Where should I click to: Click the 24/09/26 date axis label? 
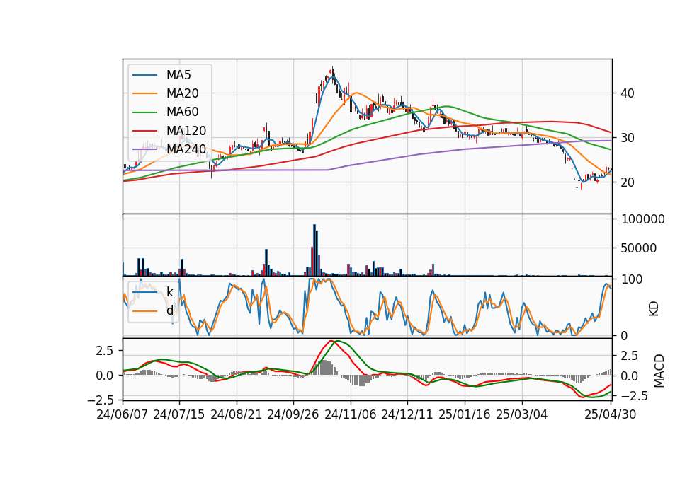(293, 414)
